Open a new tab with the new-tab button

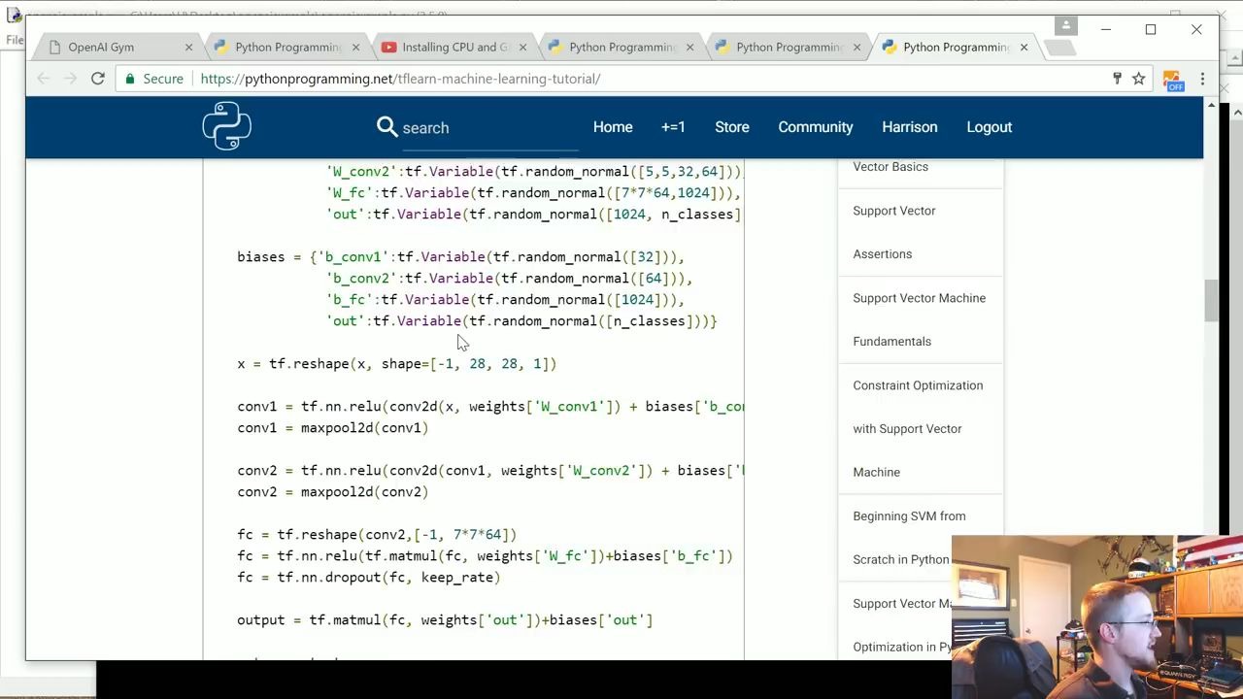tap(1060, 47)
